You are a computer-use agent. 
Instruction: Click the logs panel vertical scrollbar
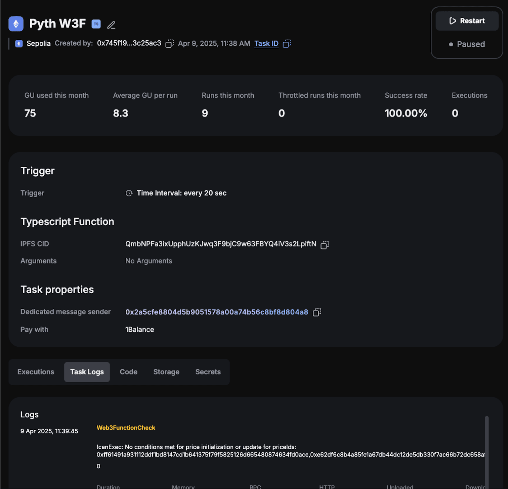point(486,452)
